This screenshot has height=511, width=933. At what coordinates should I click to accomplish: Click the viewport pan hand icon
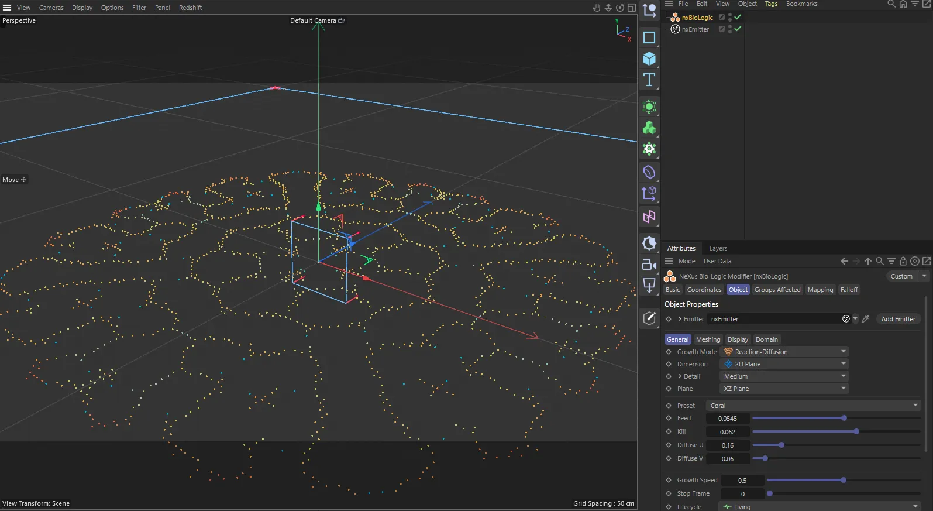click(597, 8)
